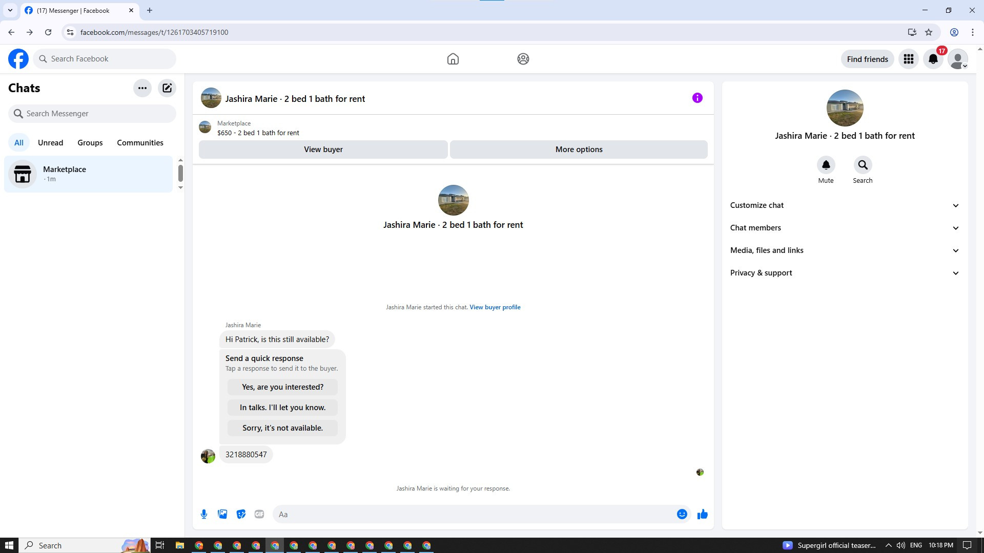Send a thumbs-up like
This screenshot has width=984, height=553.
(x=702, y=514)
